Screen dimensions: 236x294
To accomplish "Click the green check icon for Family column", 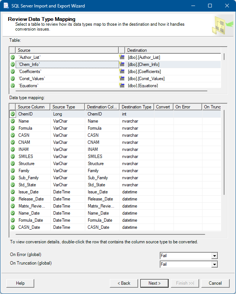I will click(x=13, y=171).
